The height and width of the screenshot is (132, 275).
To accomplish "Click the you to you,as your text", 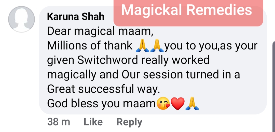I will [211, 46].
